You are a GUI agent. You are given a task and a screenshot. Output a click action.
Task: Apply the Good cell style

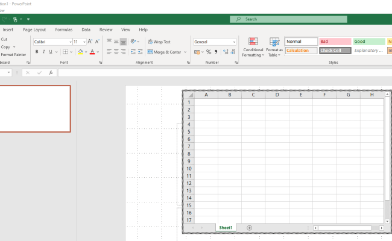[x=369, y=42]
